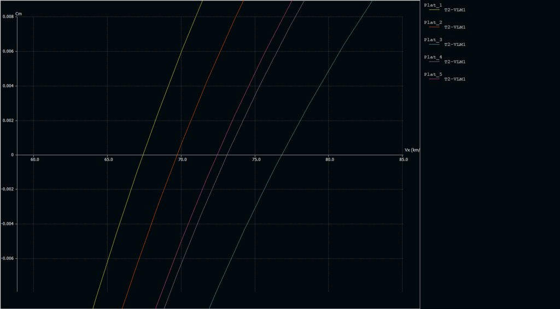Select the Plat_4 legend name
The width and height of the screenshot is (560, 309).
[433, 57]
